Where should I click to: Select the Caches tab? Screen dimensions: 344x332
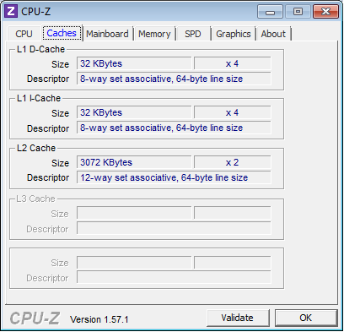click(62, 33)
